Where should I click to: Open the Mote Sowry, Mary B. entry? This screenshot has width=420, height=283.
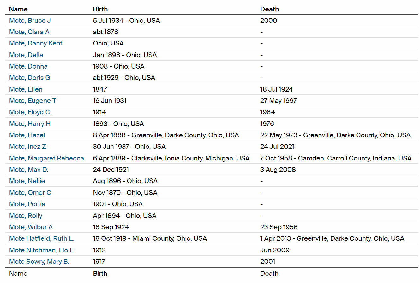(39, 262)
